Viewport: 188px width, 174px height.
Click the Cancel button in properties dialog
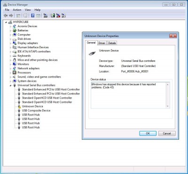[x=167, y=133]
